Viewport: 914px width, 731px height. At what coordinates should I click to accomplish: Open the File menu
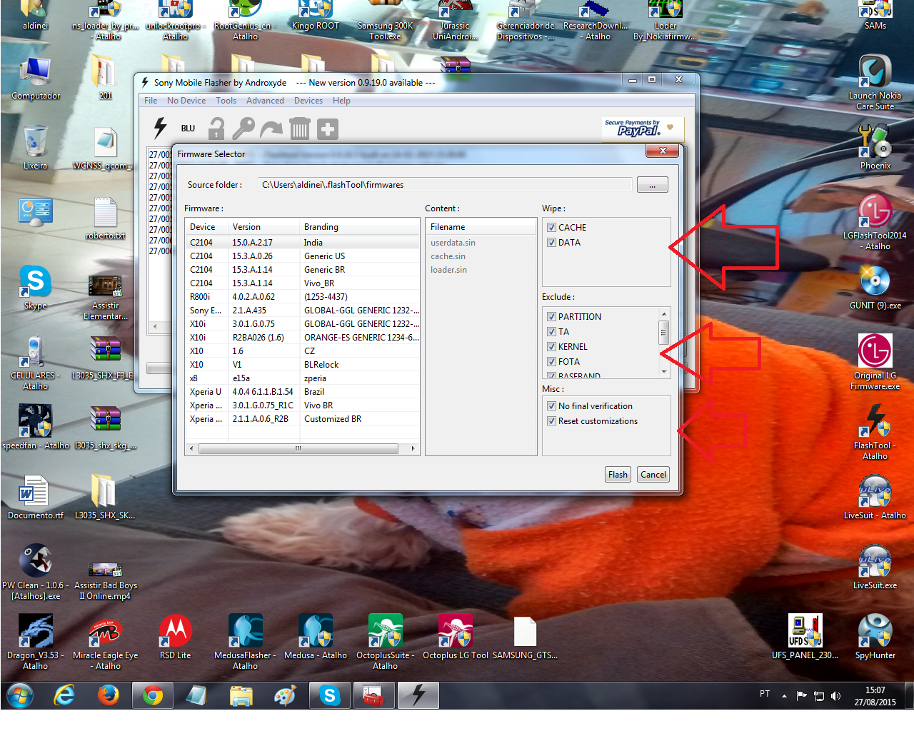151,101
